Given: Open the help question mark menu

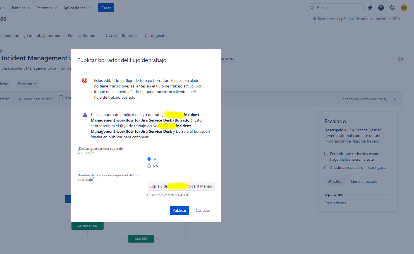Looking at the screenshot, I should point(381,8).
